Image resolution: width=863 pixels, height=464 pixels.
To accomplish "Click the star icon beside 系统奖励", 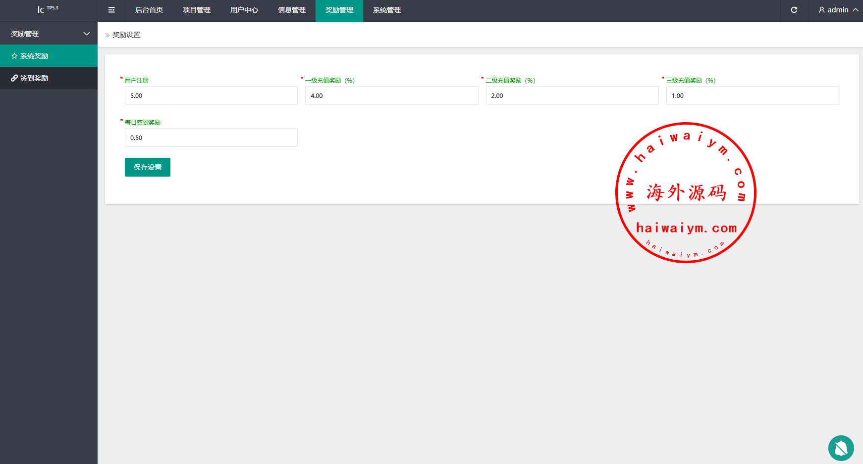I will tap(14, 56).
